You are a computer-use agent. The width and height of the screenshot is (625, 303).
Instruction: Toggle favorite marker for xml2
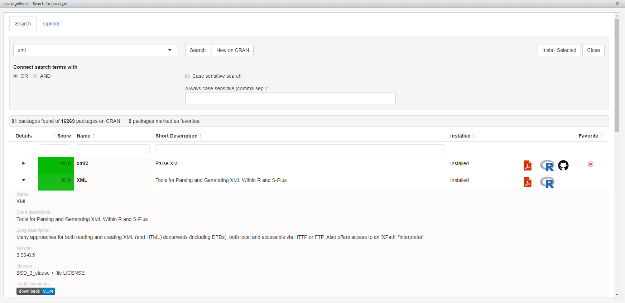click(591, 164)
